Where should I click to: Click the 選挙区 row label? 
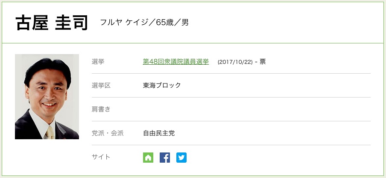(101, 86)
